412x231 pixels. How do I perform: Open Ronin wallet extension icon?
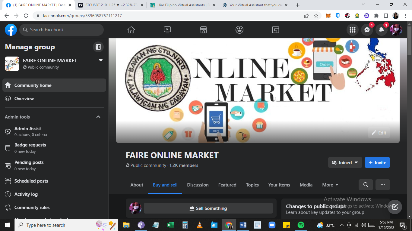tap(338, 16)
